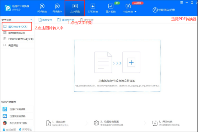Click the plus icon in drop area

pos(131,62)
